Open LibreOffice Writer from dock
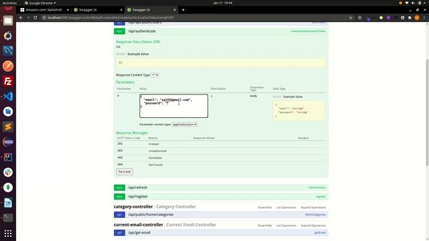This screenshot has width=429, height=241. (8, 203)
